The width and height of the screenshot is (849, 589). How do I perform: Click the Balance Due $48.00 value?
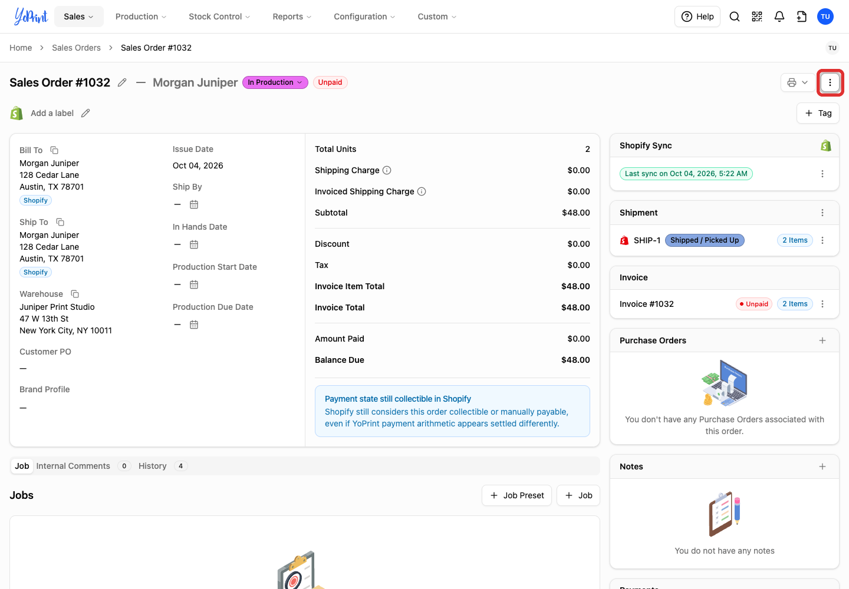point(575,360)
